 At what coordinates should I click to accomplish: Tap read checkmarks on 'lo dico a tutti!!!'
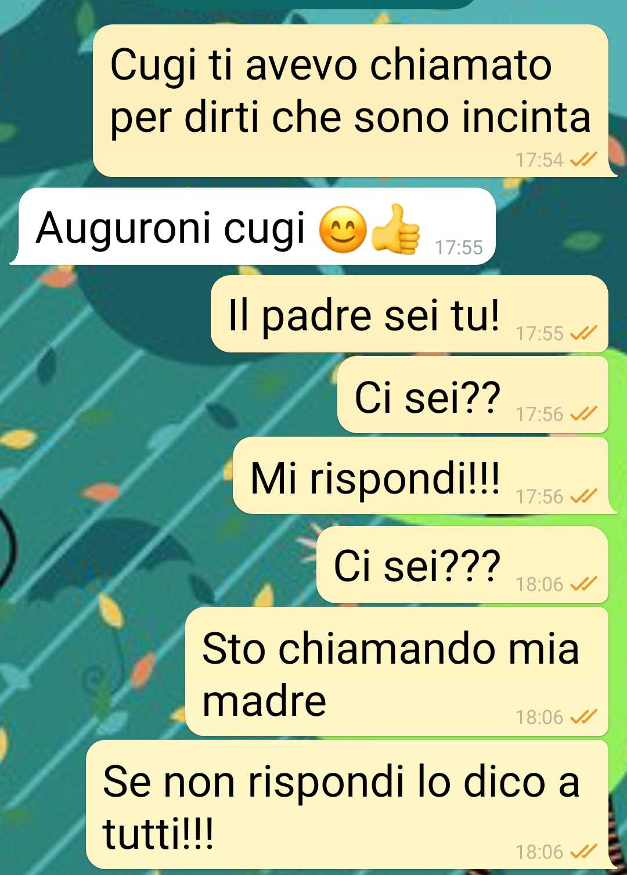pos(583,852)
